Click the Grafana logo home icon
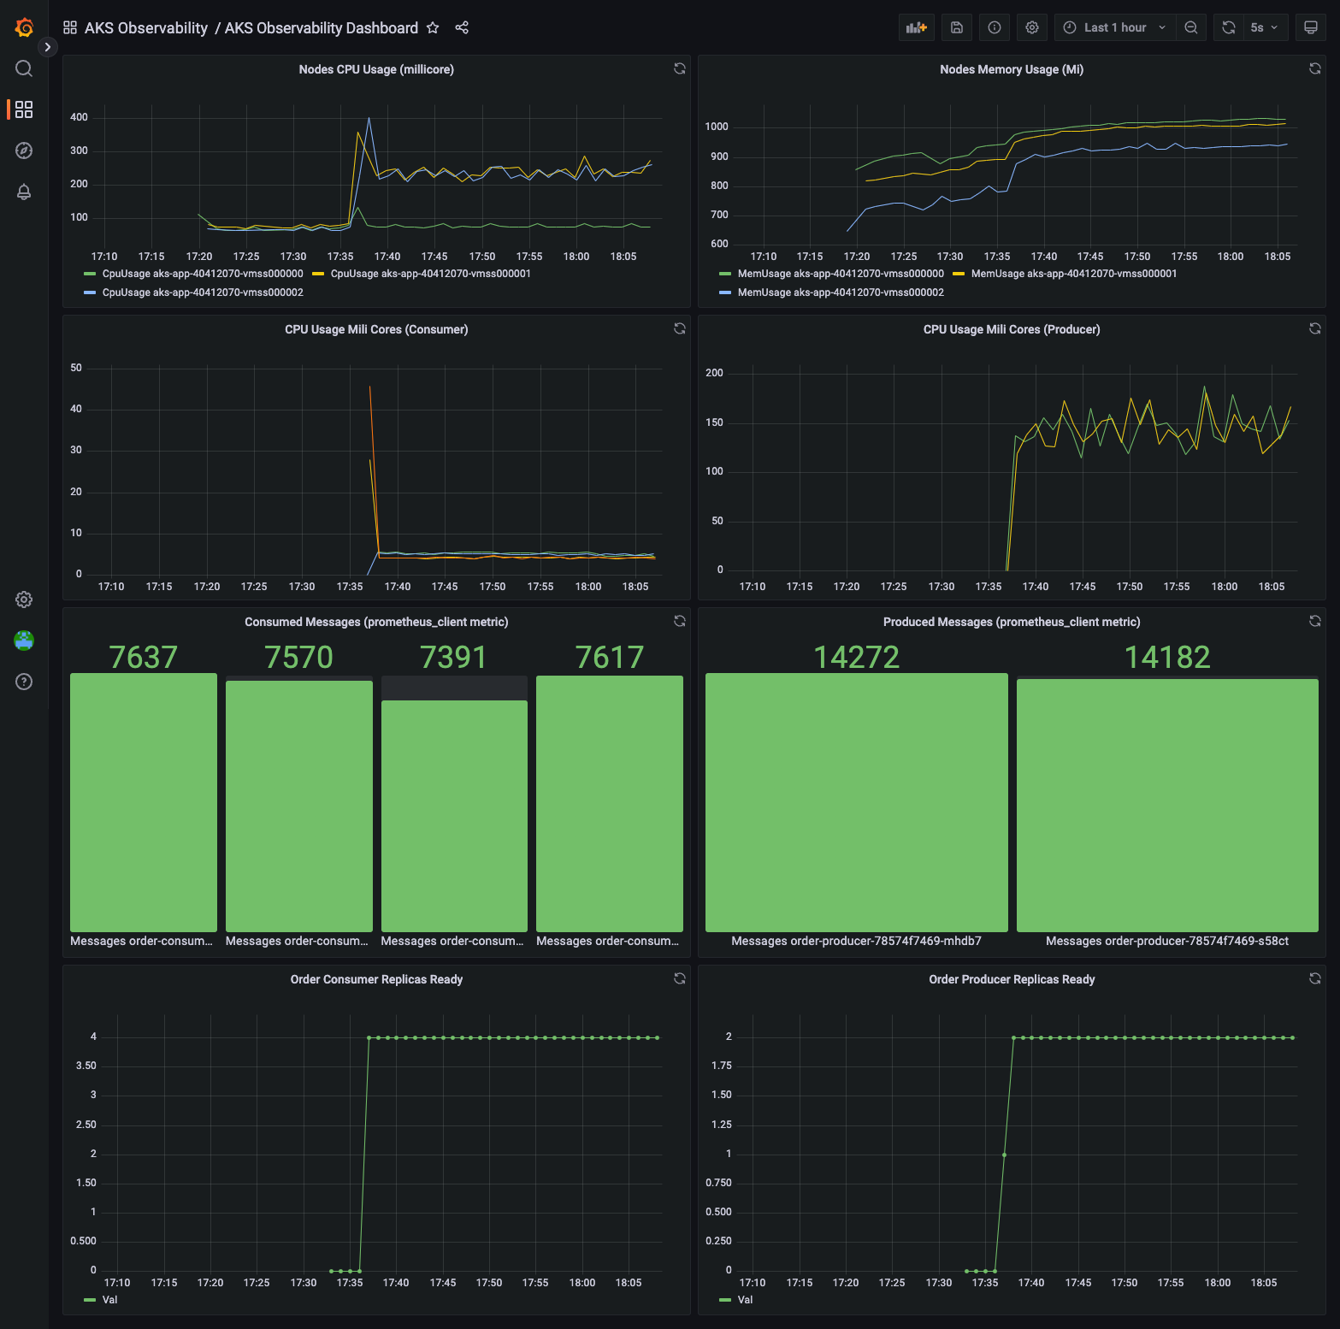Viewport: 1340px width, 1329px height. point(24,27)
